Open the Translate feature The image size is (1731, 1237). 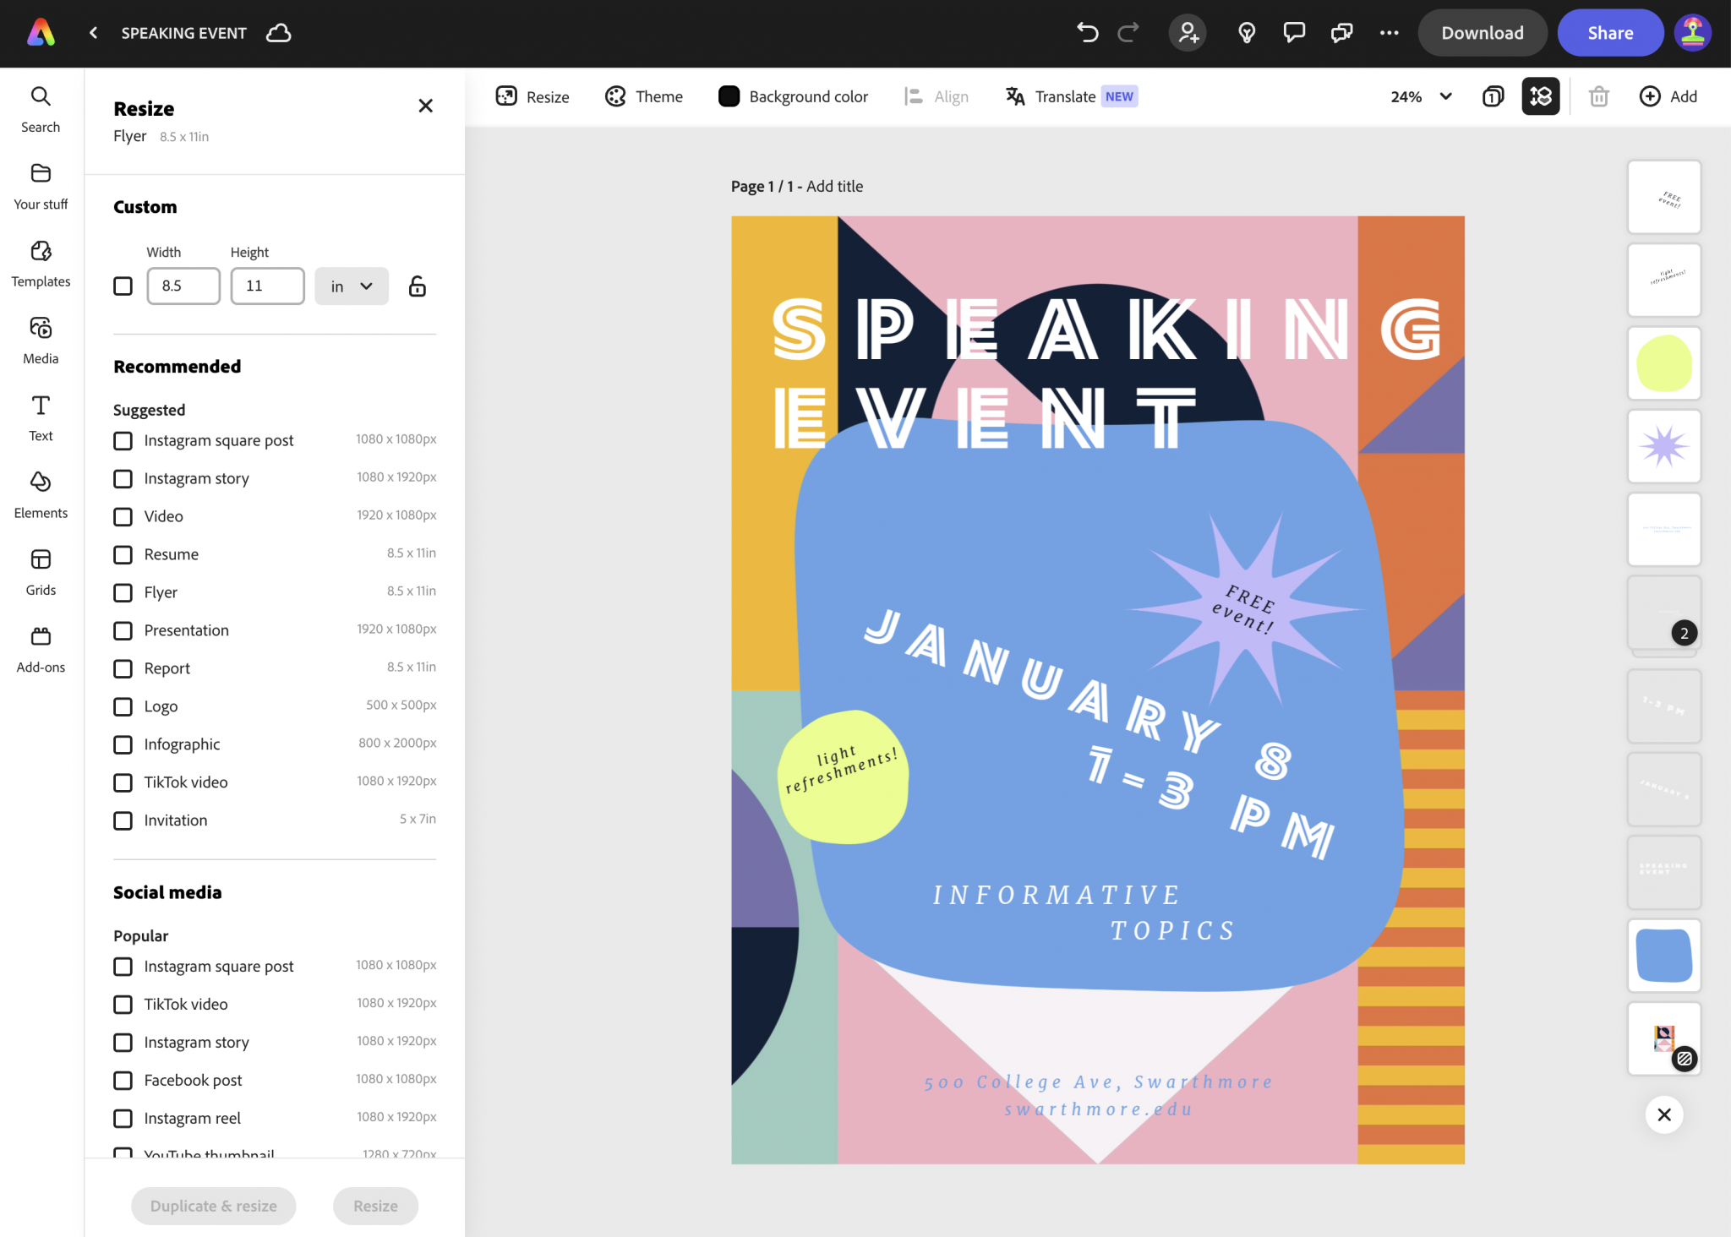coord(1068,96)
